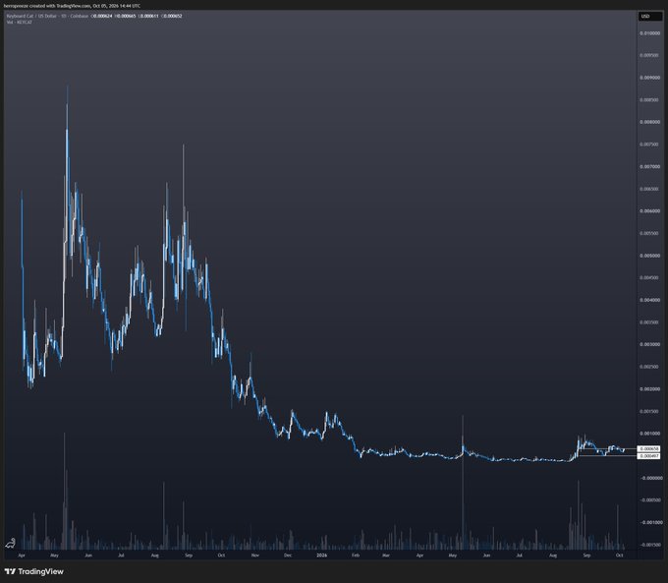This screenshot has width=668, height=583.
Task: Click the 0.007000 value on the price scale
Action: [x=649, y=167]
